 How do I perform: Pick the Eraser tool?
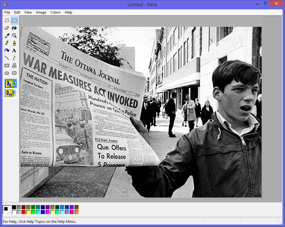click(x=7, y=28)
